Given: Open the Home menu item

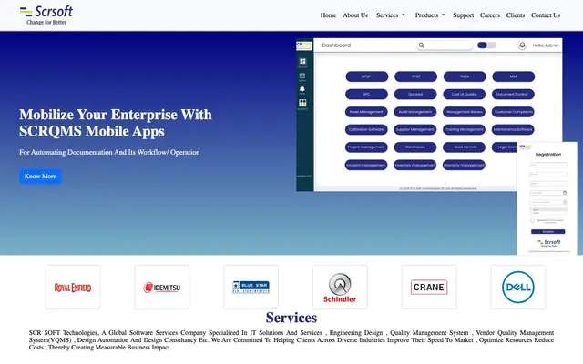Looking at the screenshot, I should point(328,15).
